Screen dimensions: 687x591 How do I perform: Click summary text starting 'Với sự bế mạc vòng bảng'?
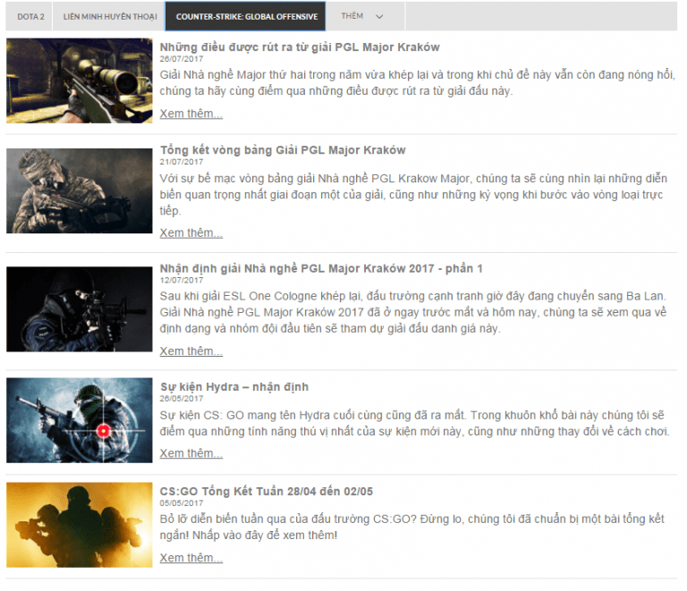(x=413, y=194)
